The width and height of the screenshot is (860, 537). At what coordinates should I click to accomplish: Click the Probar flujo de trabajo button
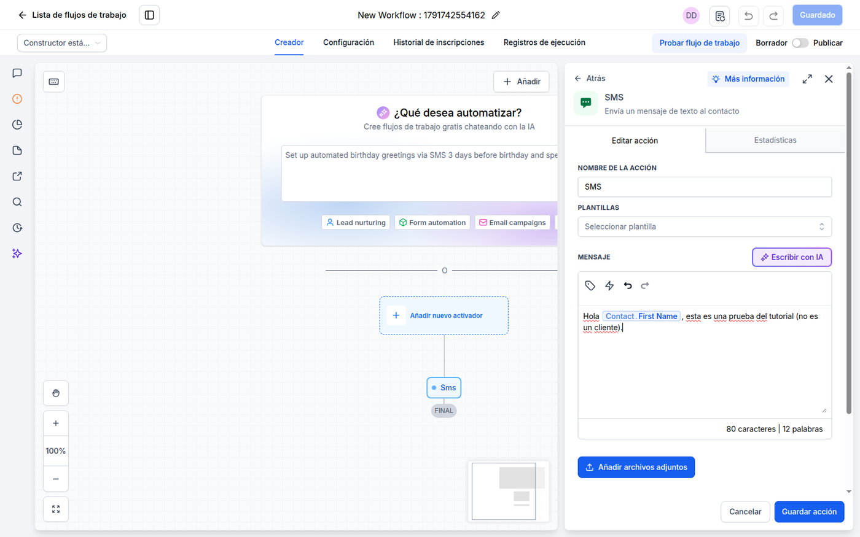pos(700,43)
